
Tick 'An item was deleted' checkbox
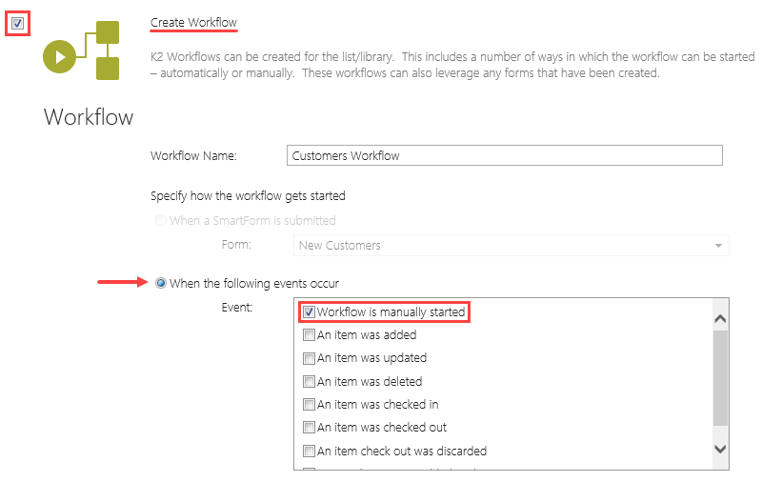coord(309,381)
